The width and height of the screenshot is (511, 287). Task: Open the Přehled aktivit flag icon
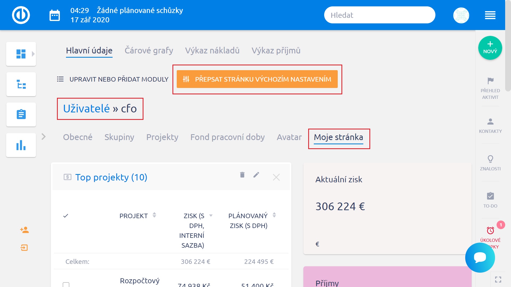[490, 81]
